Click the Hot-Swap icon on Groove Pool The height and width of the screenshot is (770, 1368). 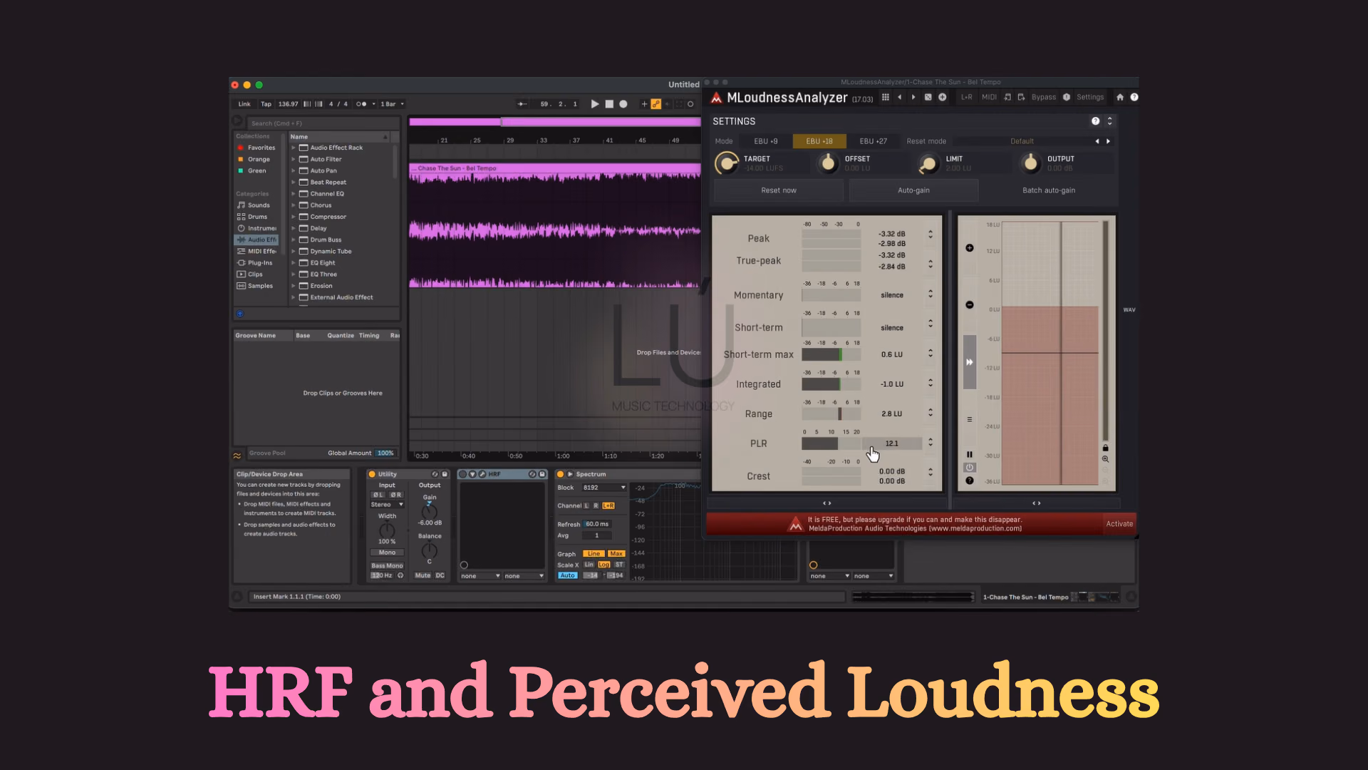[237, 456]
